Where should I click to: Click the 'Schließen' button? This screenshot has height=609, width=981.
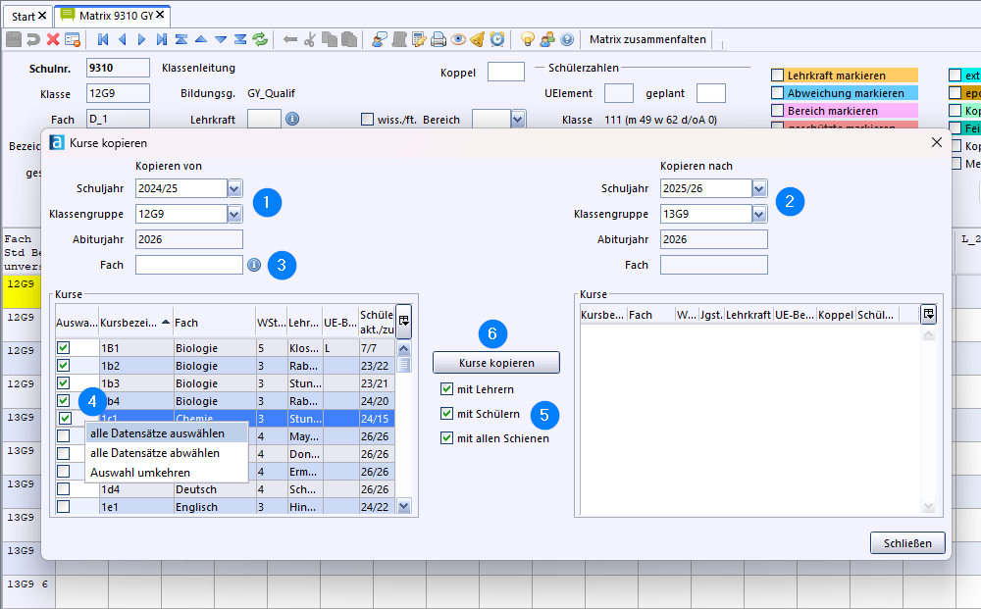tap(907, 543)
